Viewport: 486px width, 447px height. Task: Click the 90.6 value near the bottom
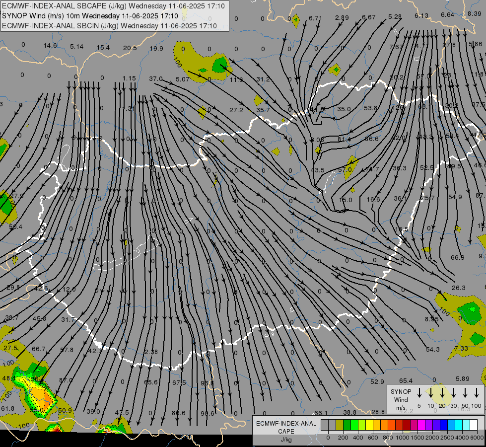click(x=208, y=414)
